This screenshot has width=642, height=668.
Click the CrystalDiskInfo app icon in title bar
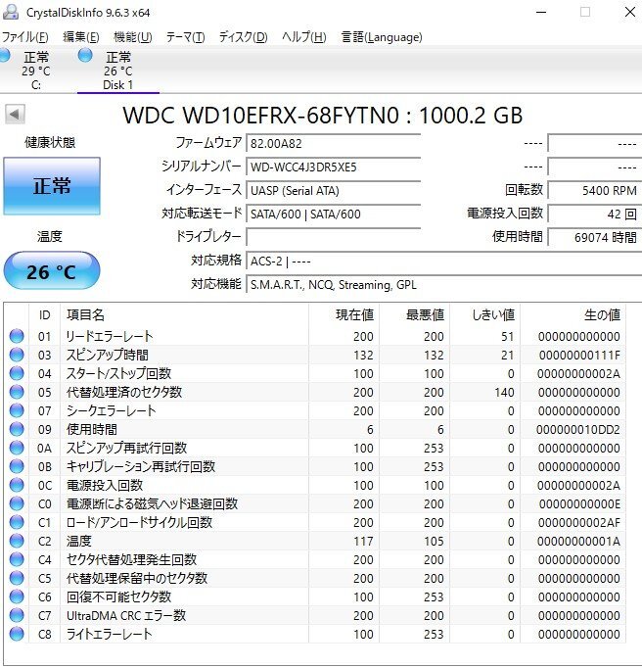[11, 13]
